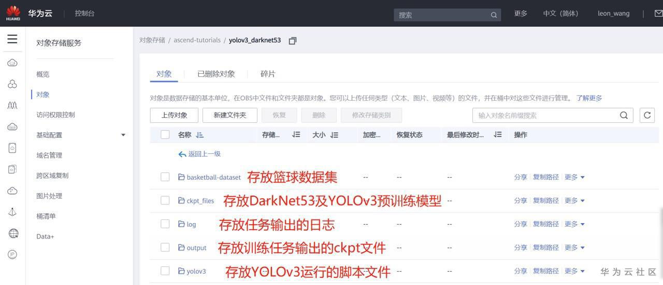Viewport: 663px width, 285px height.
Task: Open the 对象存储 breadcrumb
Action: [152, 40]
